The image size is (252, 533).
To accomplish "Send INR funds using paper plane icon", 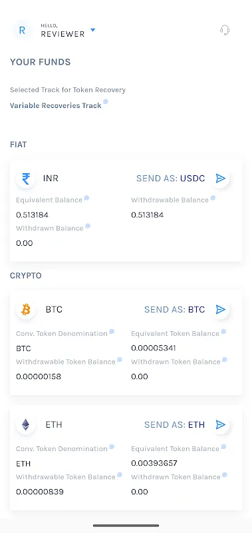I will tap(221, 178).
